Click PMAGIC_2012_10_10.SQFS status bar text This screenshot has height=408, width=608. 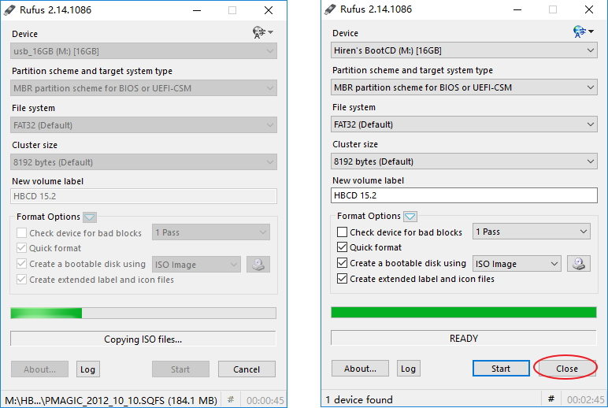point(111,400)
